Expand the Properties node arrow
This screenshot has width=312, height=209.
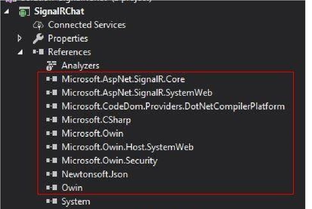[20, 38]
